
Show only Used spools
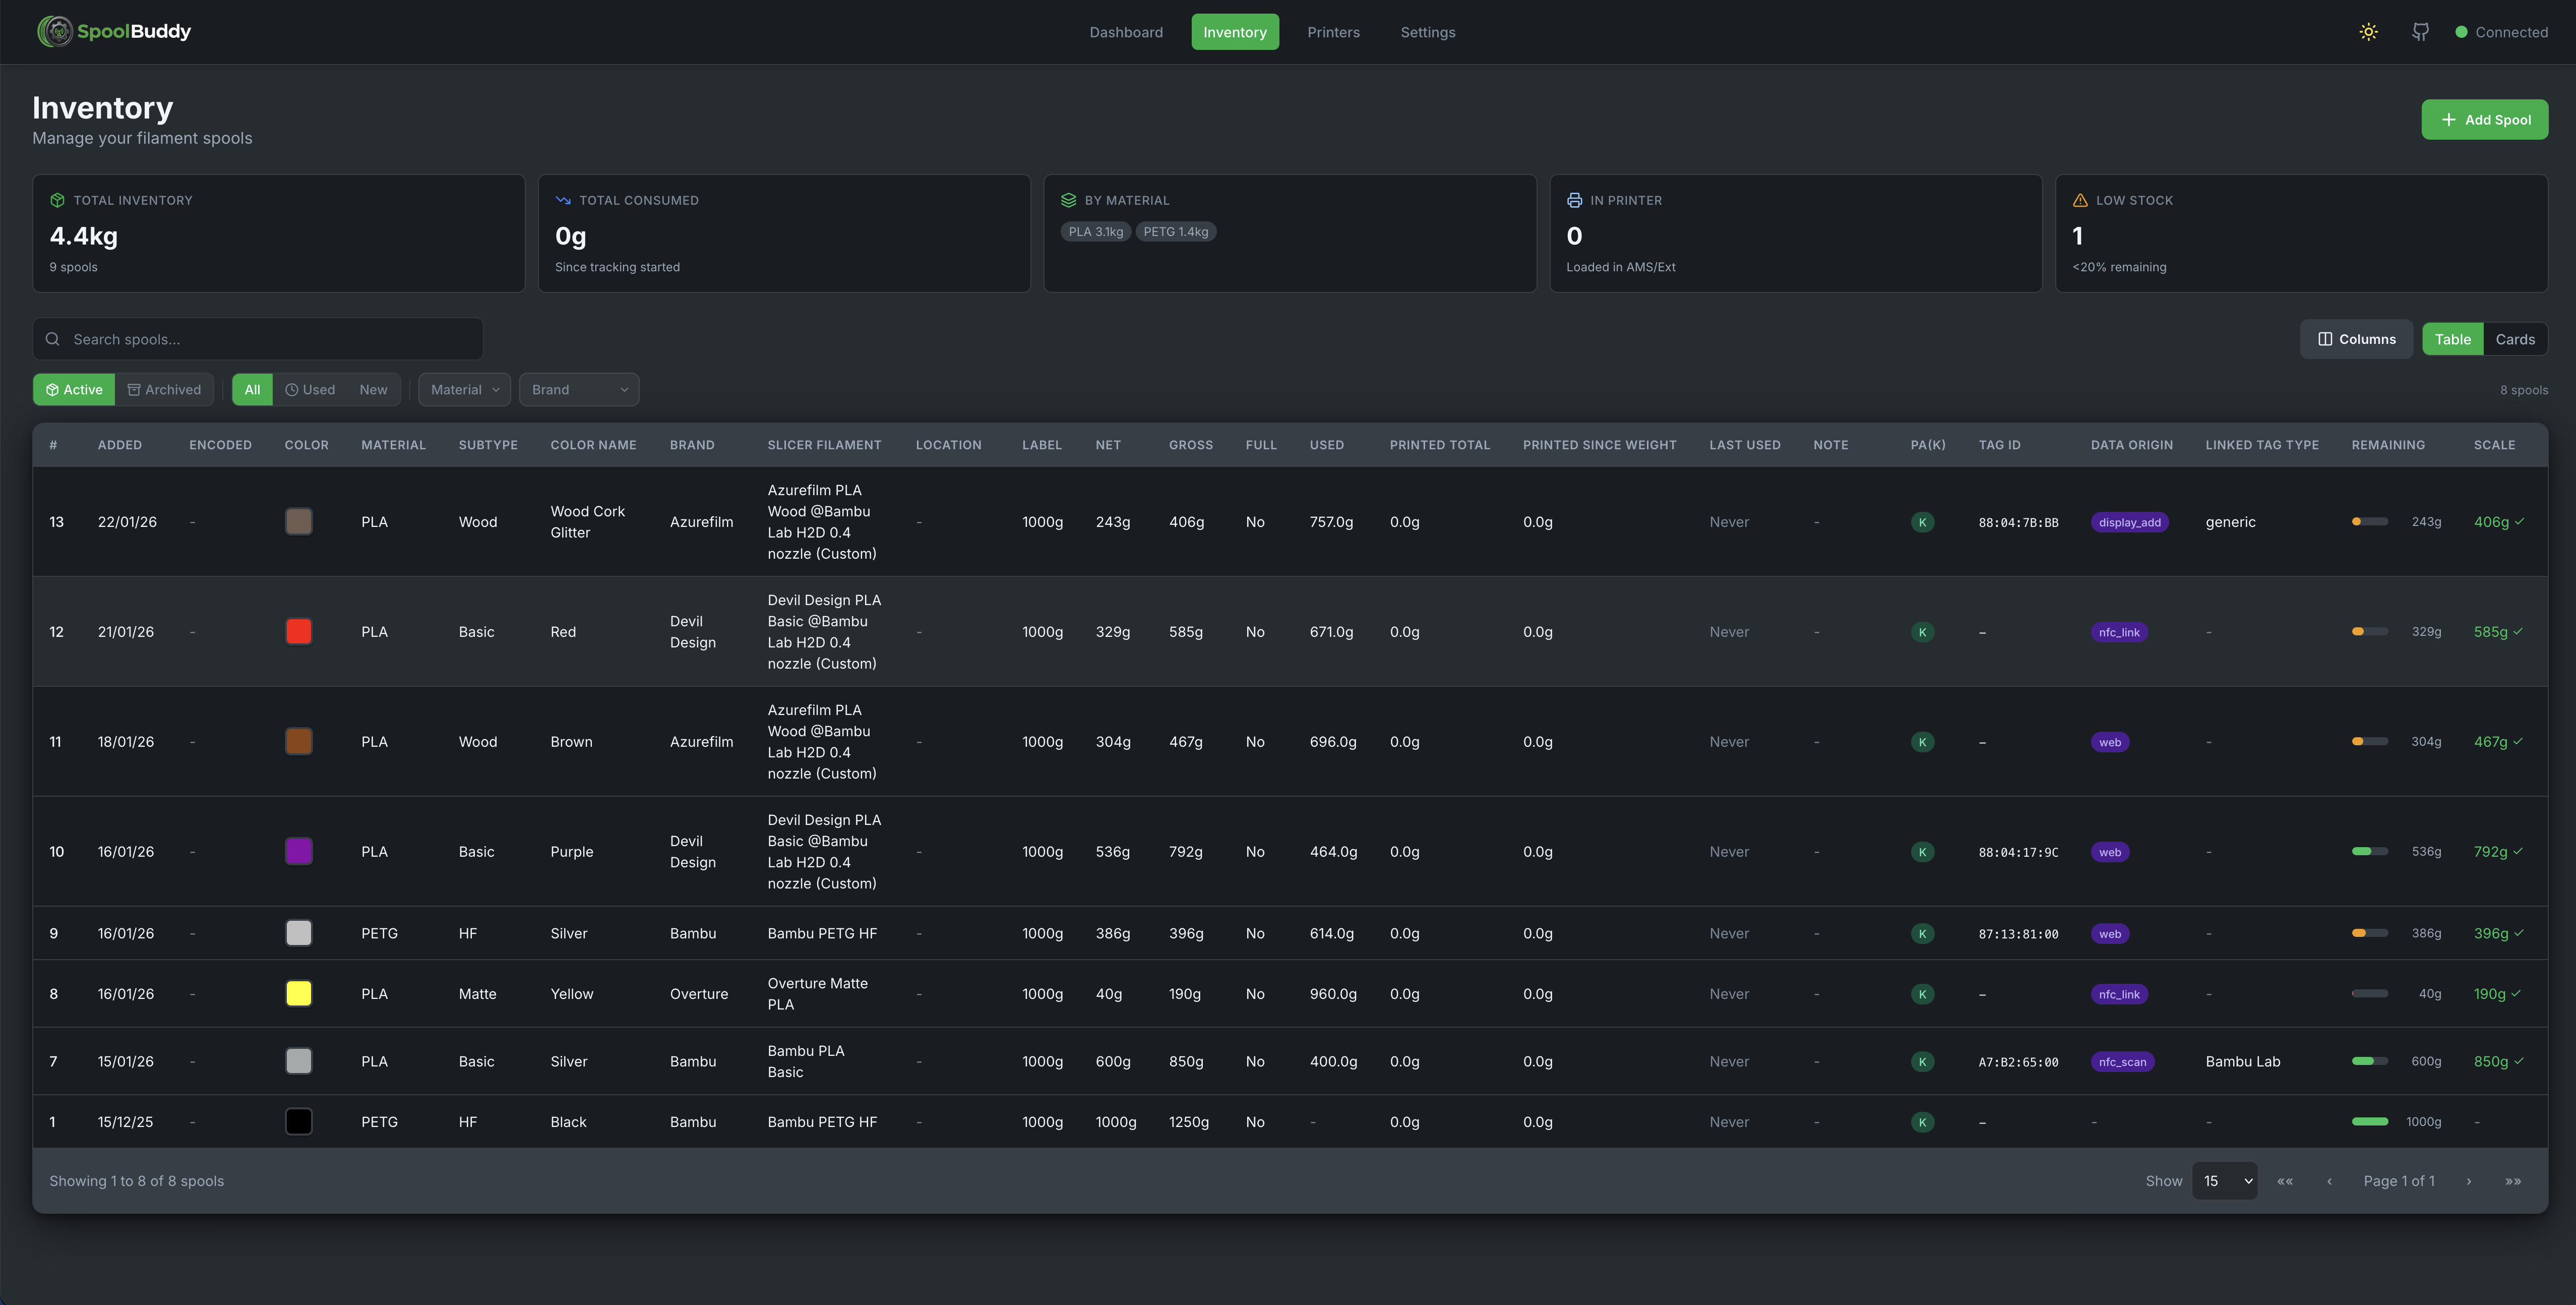coord(310,390)
